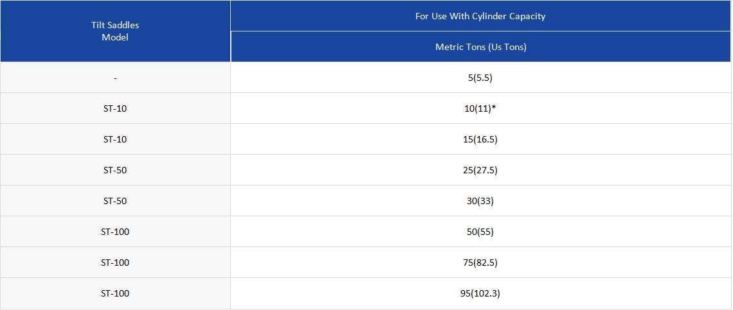Click the 5(5.5) capacity cell
733x310 pixels.
pos(480,78)
